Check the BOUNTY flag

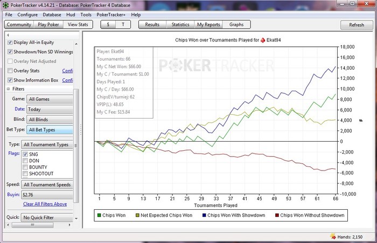(25, 167)
